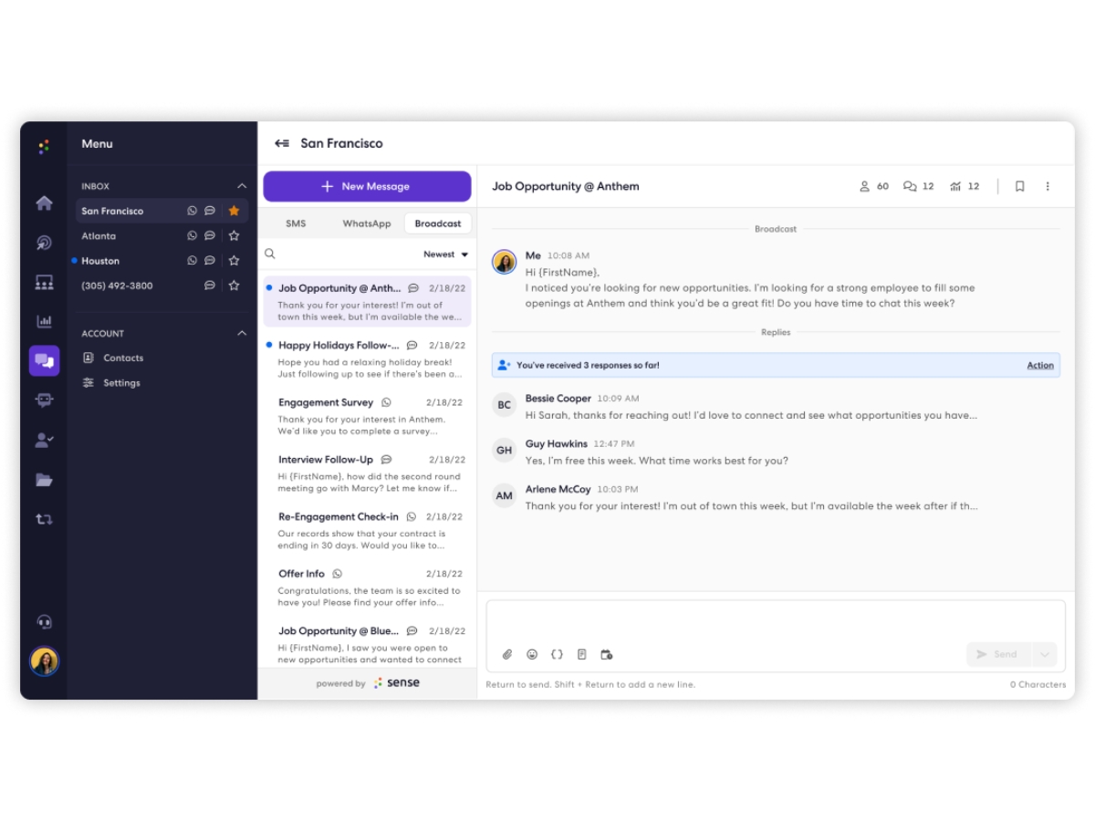Screen dimensions: 1095x821
Task: Star the Atlanta inbox
Action: (234, 235)
